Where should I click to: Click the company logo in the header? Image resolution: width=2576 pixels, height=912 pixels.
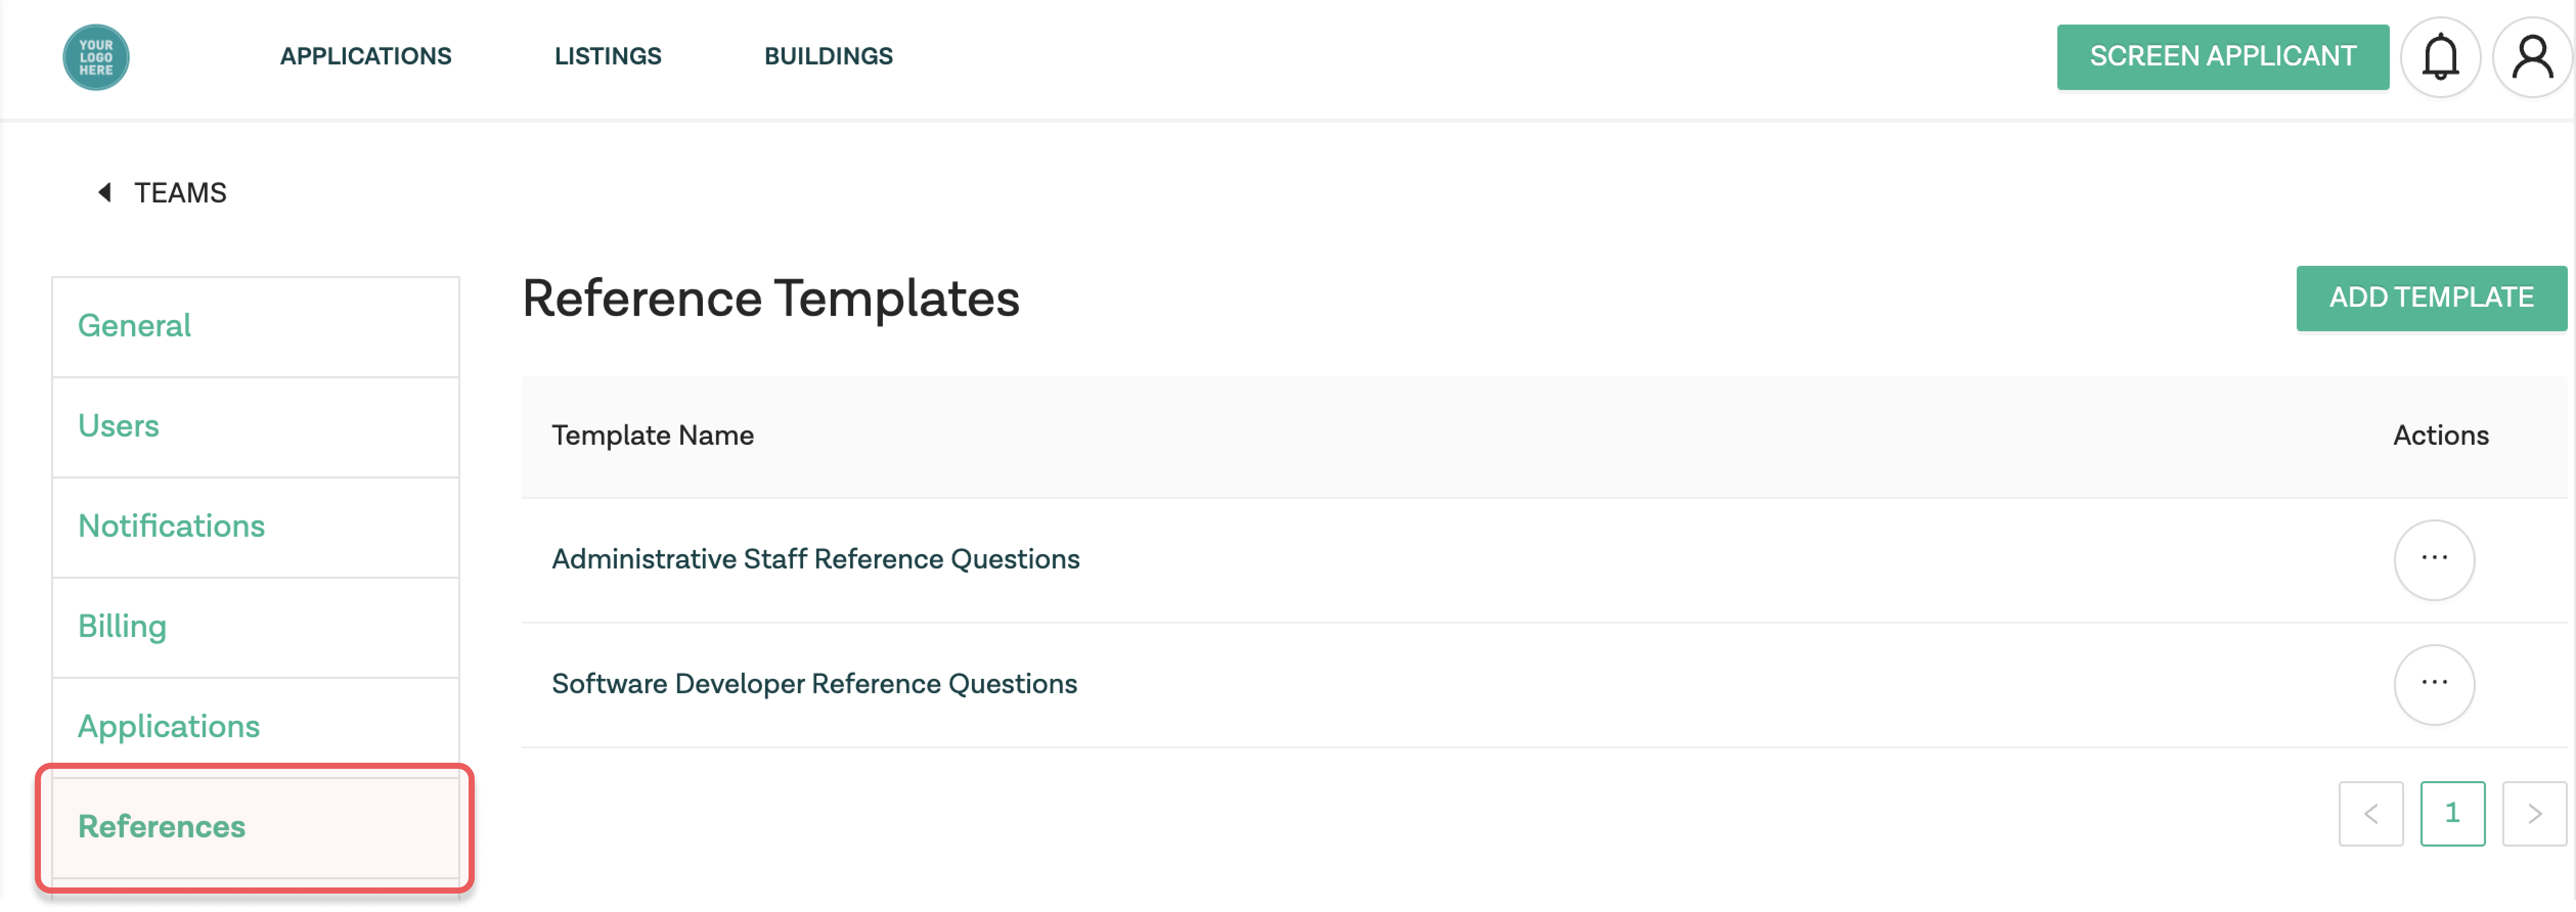click(x=95, y=57)
